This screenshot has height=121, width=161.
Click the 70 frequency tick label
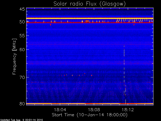22,77
